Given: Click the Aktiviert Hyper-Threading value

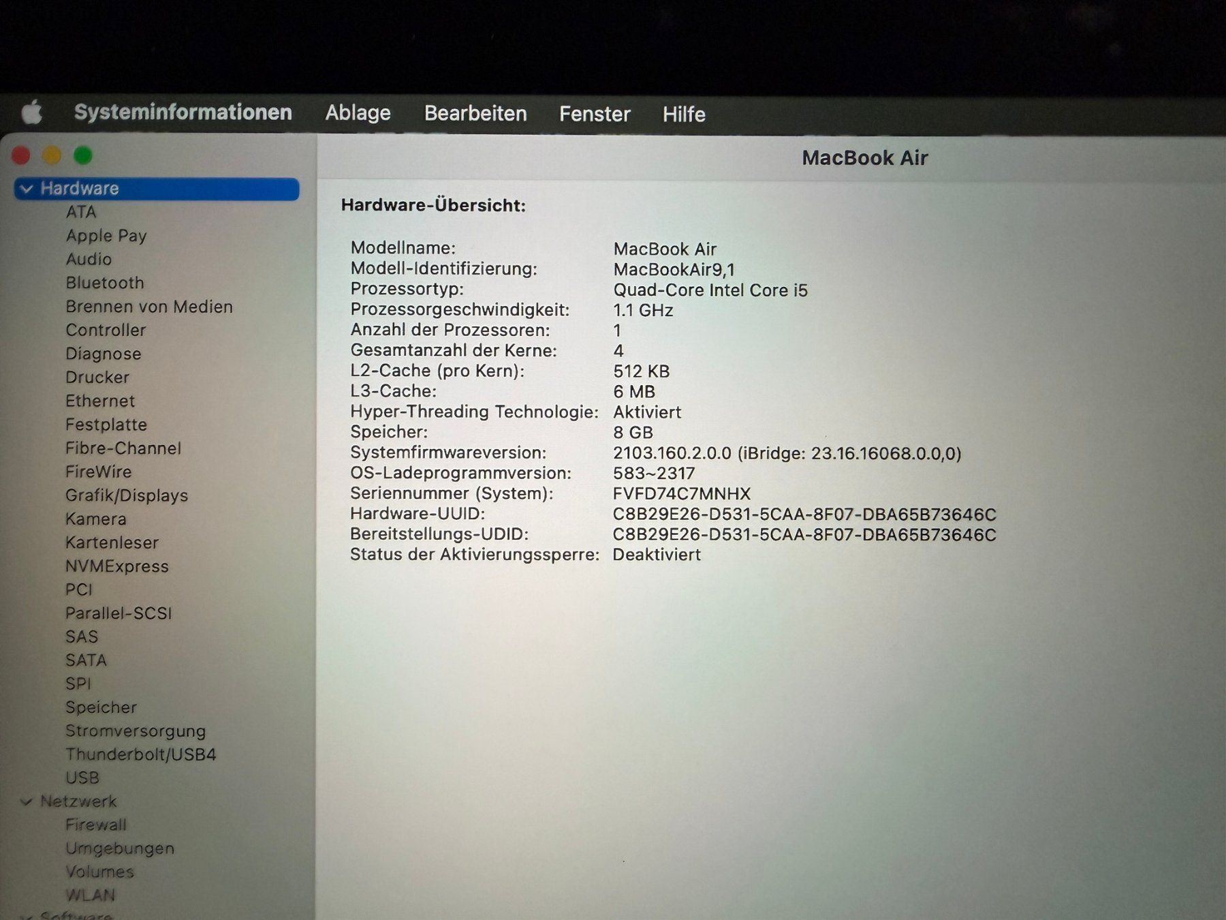Looking at the screenshot, I should [647, 412].
